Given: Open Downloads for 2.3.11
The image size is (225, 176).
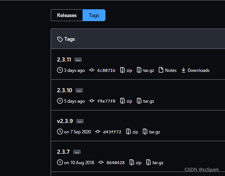Looking at the screenshot, I should [199, 70].
